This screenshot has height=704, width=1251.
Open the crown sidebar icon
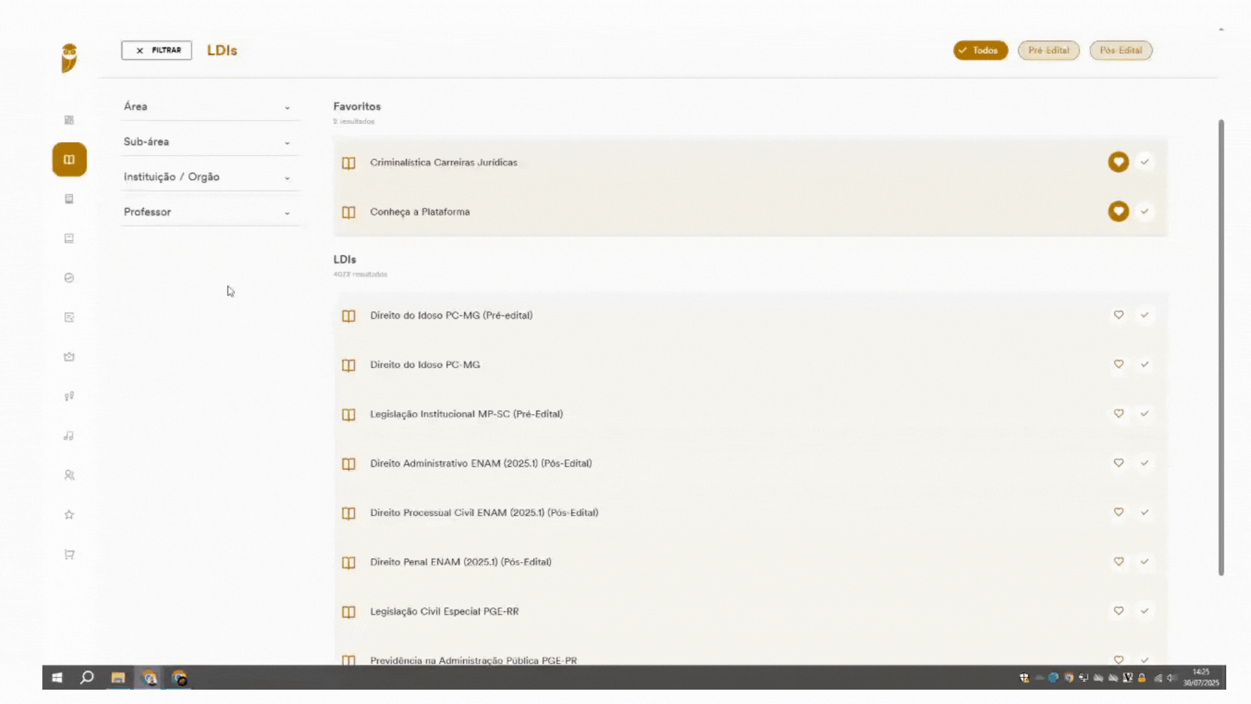tap(69, 357)
